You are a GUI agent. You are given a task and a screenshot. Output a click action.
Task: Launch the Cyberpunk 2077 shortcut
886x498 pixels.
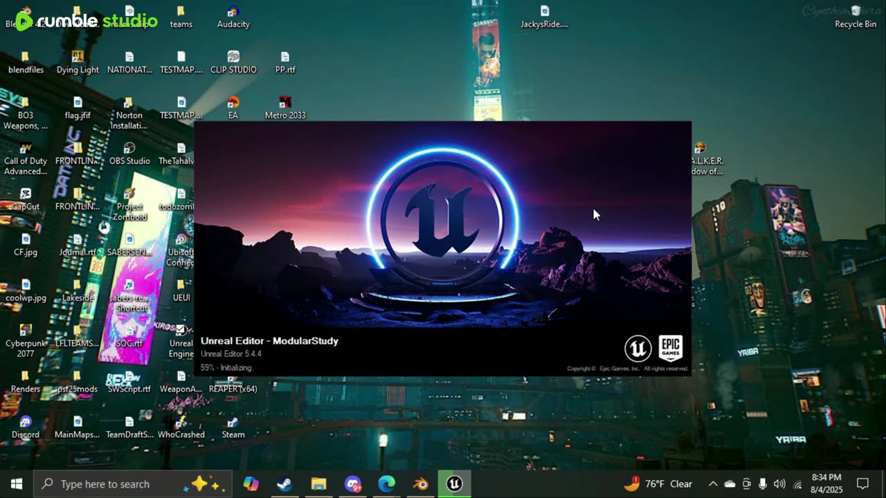click(26, 342)
